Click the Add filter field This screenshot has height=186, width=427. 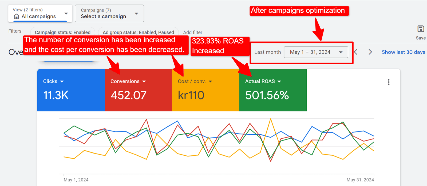click(x=193, y=32)
